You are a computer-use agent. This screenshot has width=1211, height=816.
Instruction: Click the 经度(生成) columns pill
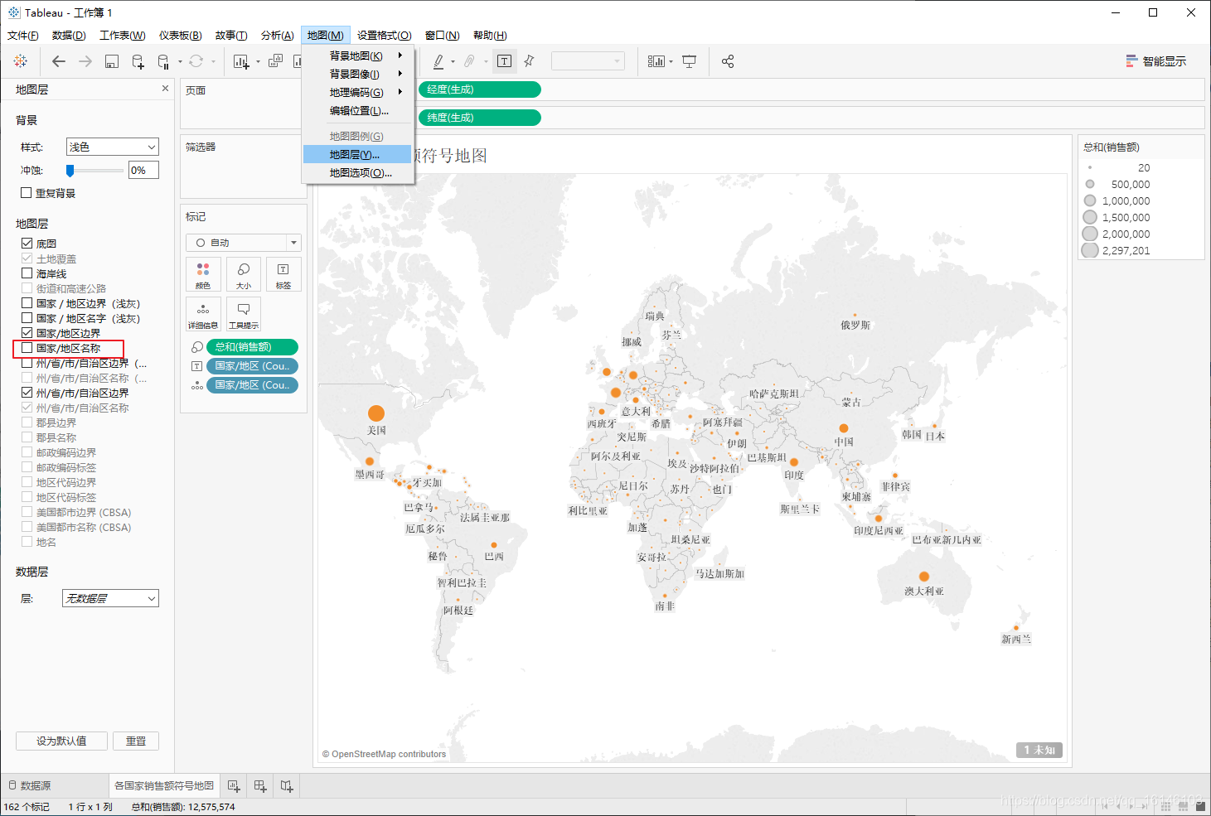pyautogui.click(x=479, y=89)
